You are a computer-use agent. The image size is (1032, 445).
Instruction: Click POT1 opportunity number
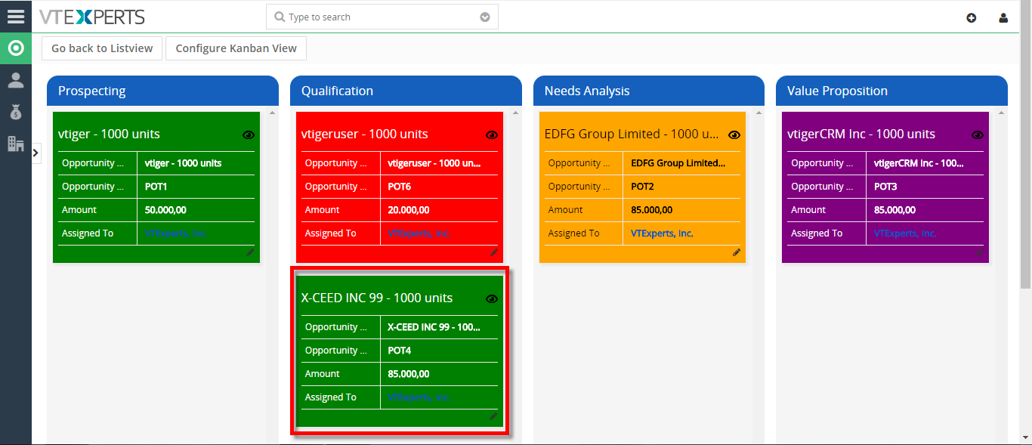[156, 187]
